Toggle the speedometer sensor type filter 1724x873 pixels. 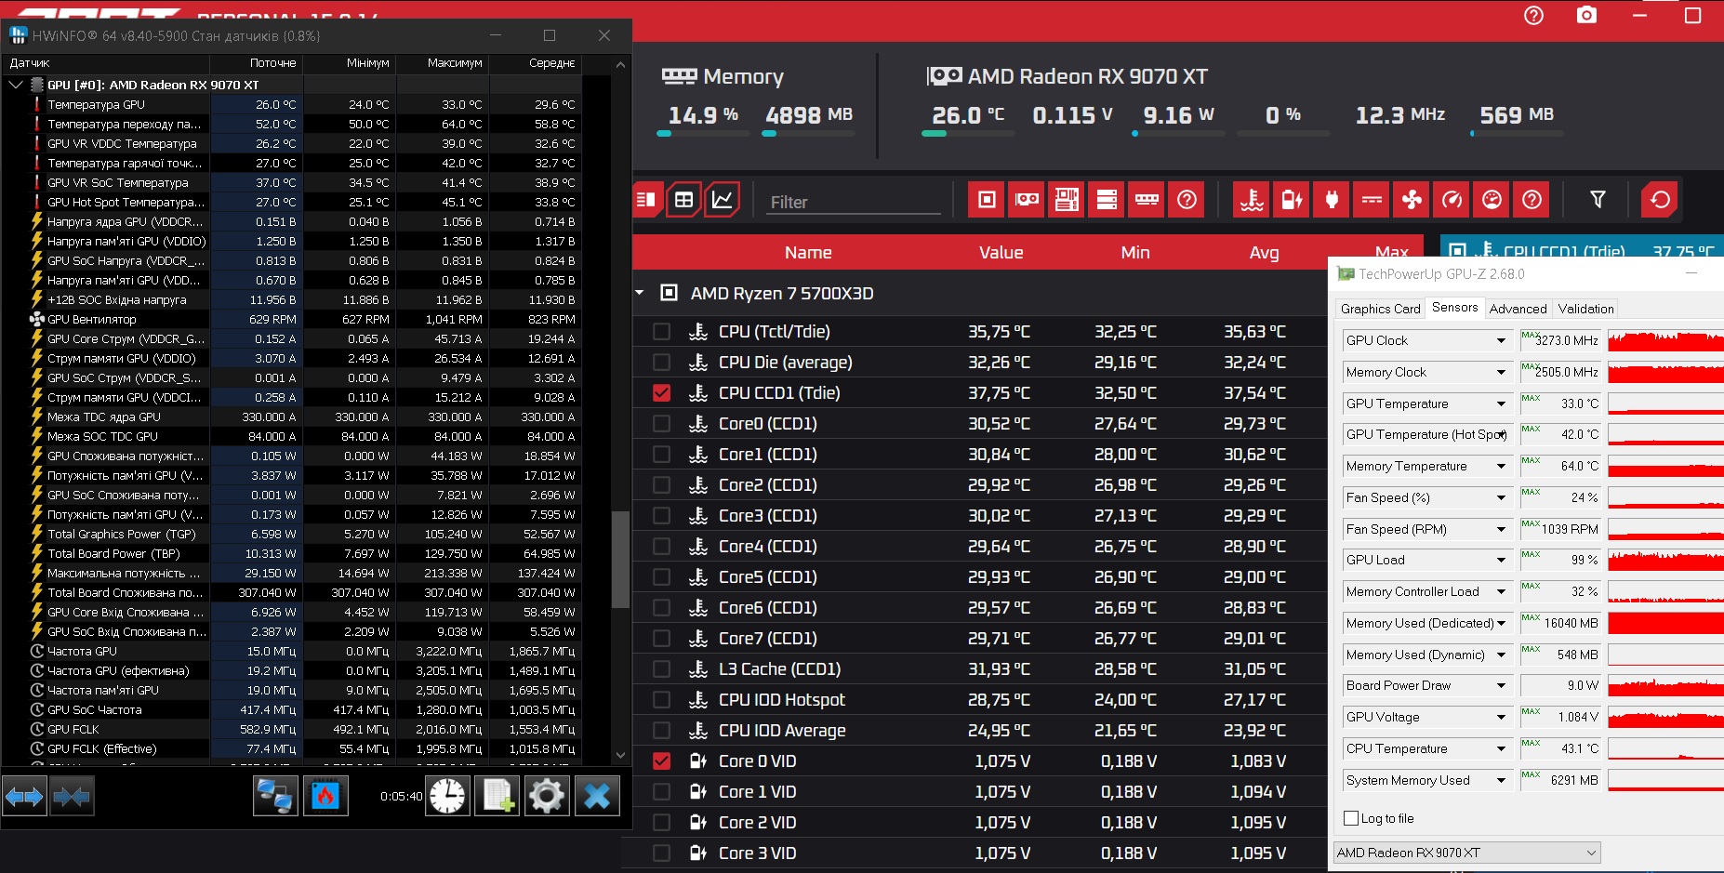coord(1452,199)
